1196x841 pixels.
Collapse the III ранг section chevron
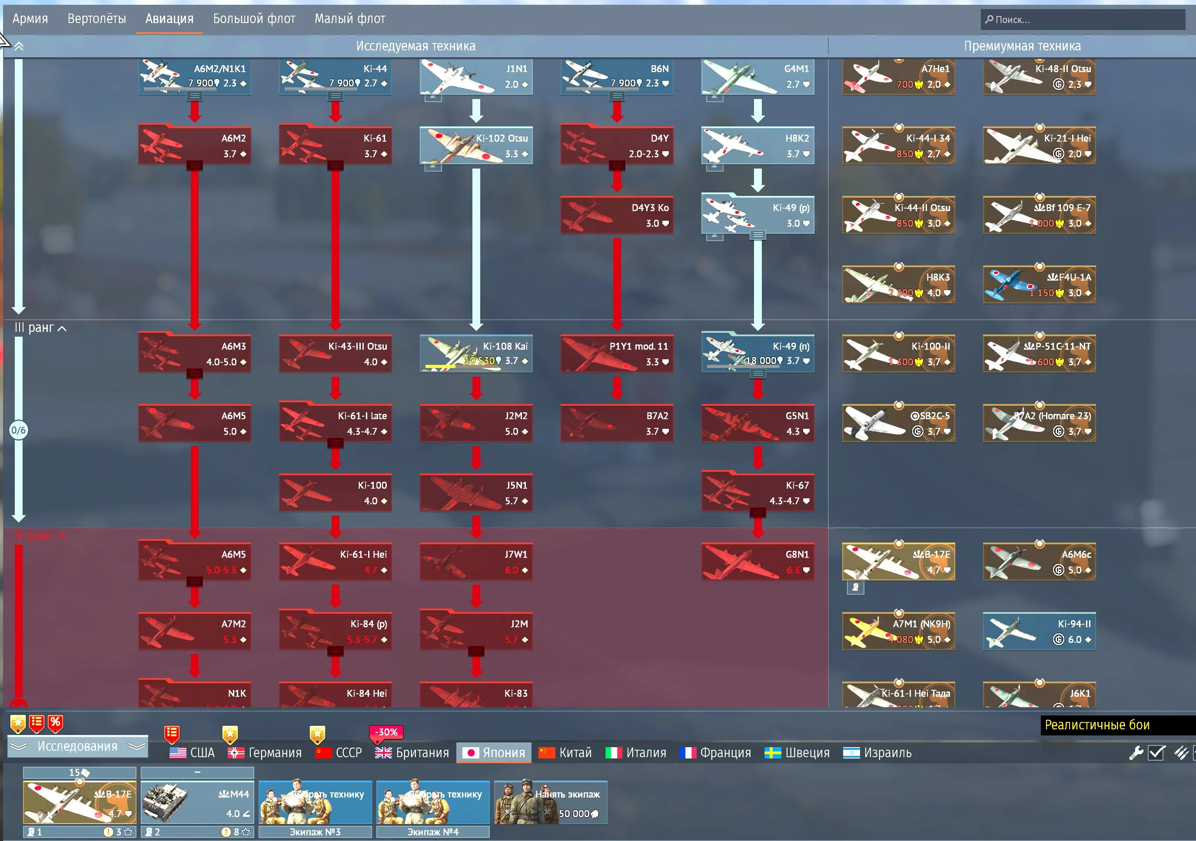pyautogui.click(x=63, y=328)
